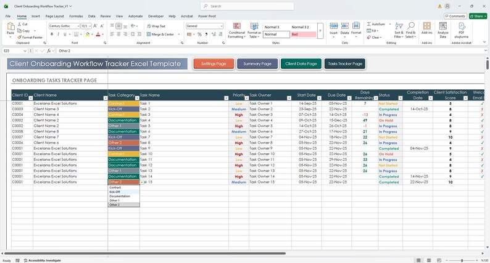
Task: Click the Search box
Action: pyautogui.click(x=247, y=6)
